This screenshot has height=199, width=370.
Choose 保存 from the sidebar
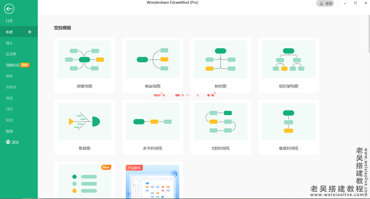19,76
